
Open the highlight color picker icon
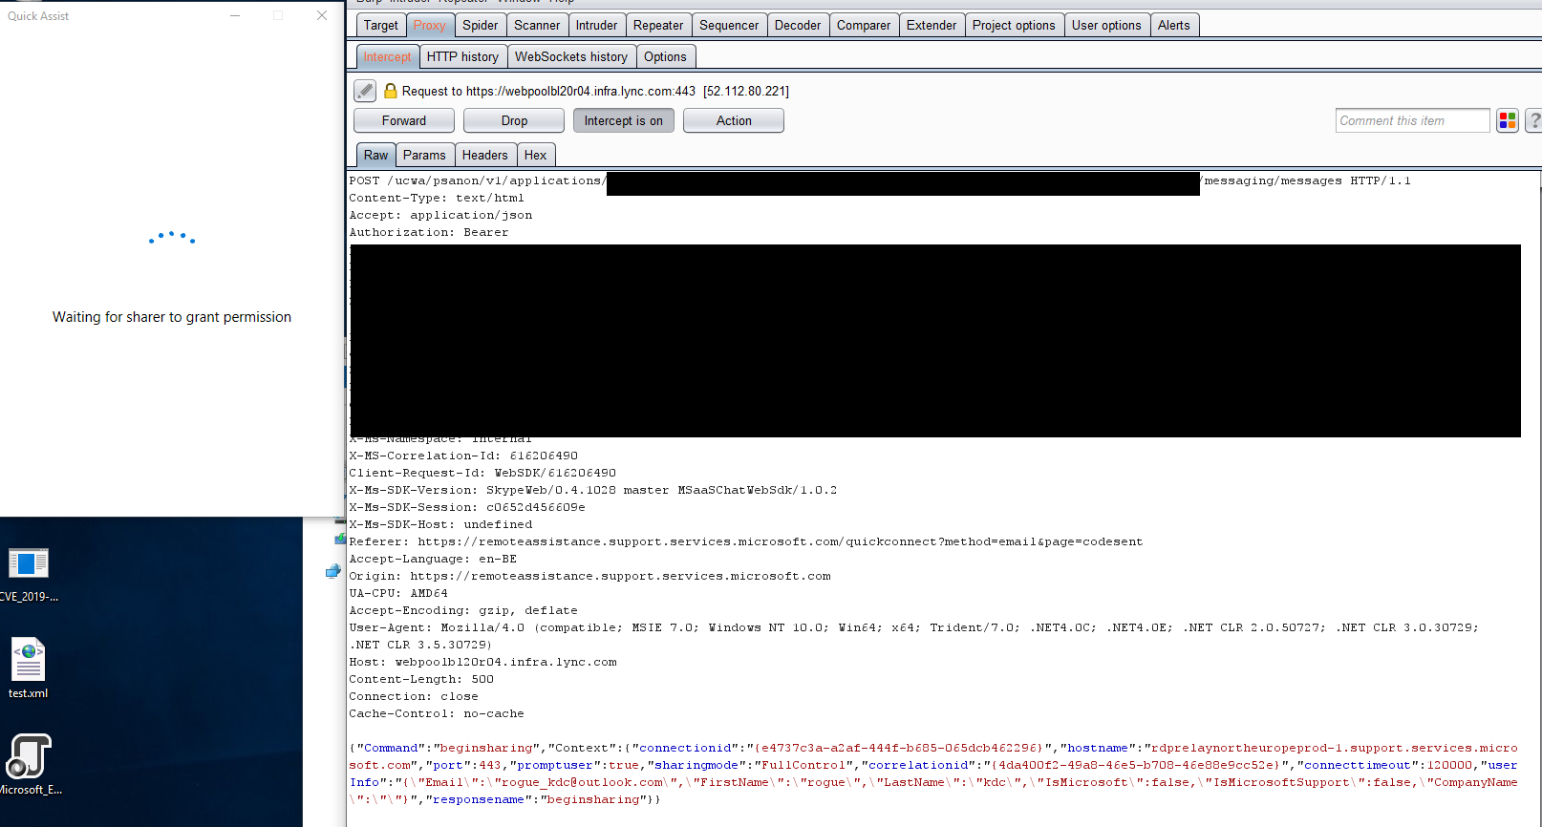pos(1508,120)
